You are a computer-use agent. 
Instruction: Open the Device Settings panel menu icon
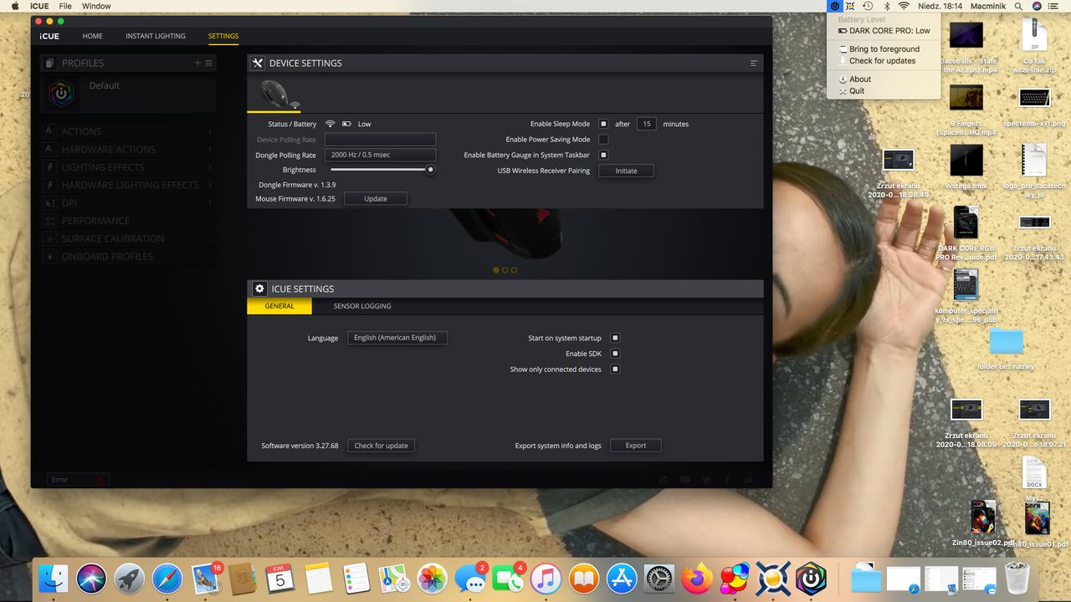[754, 63]
